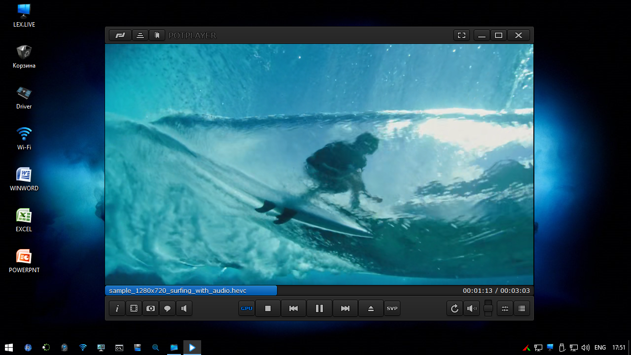Mute sound with the volume speaker button
This screenshot has height=355, width=631.
(x=472, y=309)
